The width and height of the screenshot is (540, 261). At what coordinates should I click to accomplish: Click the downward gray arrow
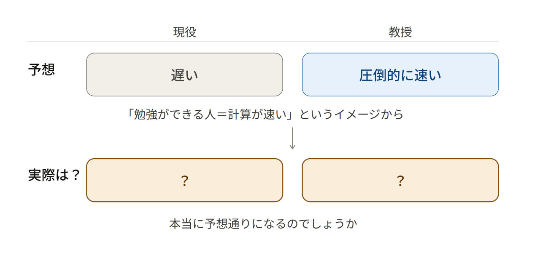pos(292,138)
